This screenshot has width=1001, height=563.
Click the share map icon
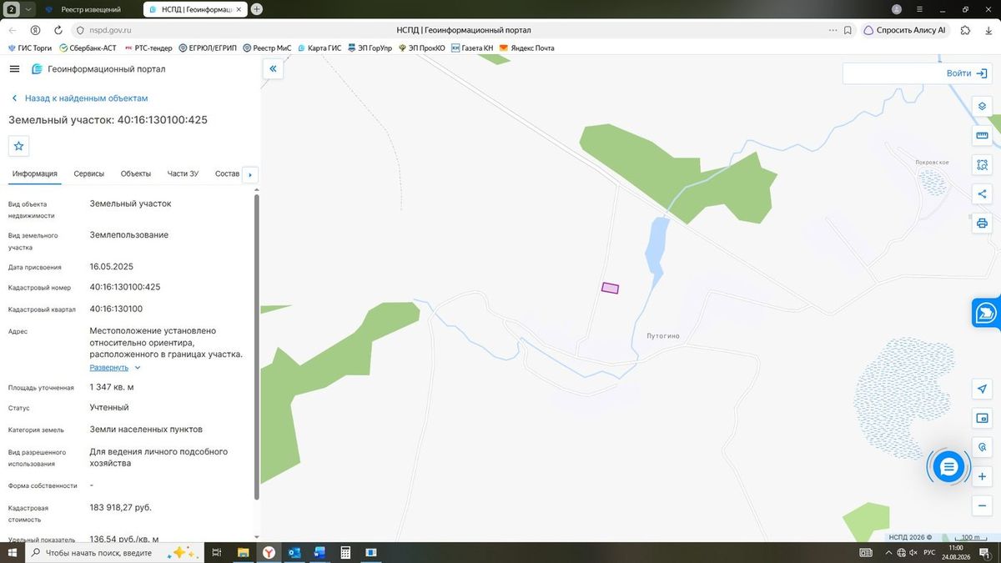click(x=982, y=194)
